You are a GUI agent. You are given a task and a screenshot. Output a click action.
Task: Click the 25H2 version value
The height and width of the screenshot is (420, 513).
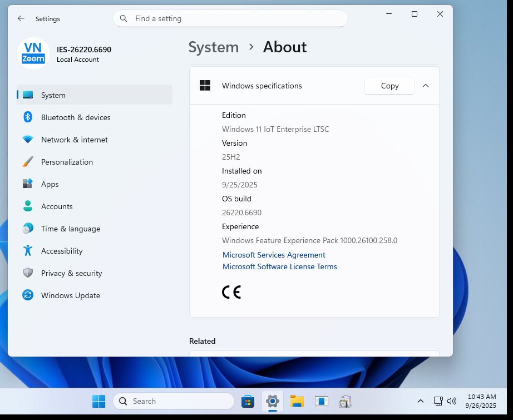pos(231,157)
